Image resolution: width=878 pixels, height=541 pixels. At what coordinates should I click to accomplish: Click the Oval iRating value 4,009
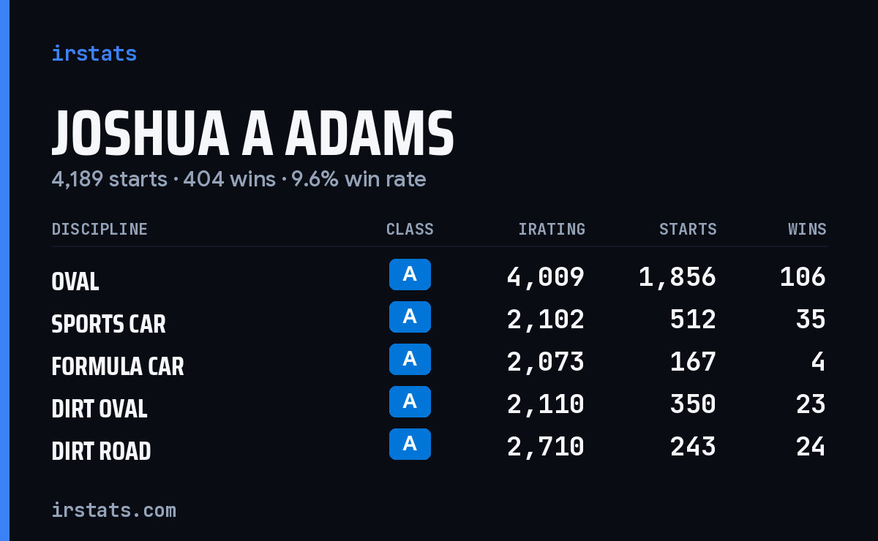pyautogui.click(x=546, y=277)
